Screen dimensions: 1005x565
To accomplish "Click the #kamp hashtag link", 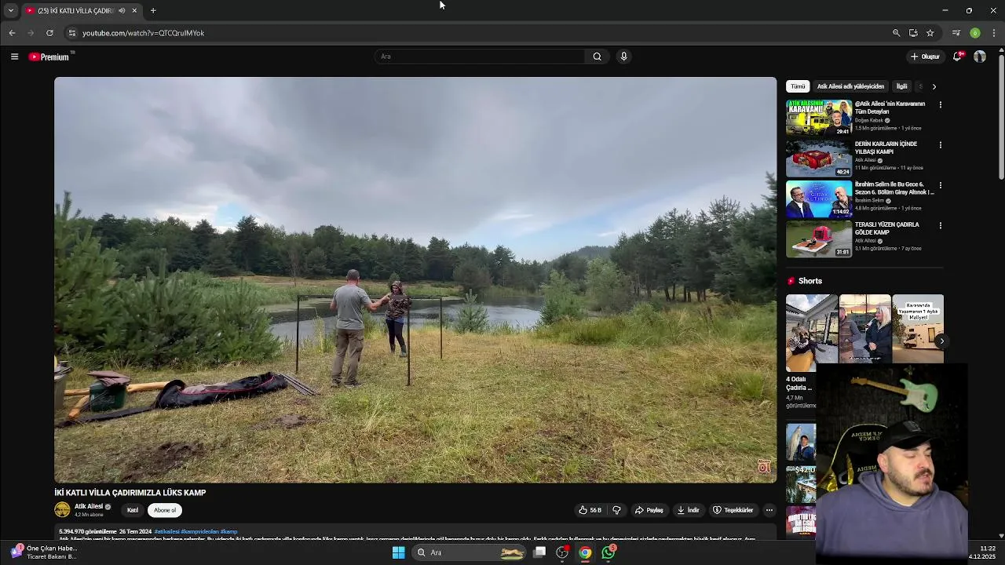I will tap(229, 532).
